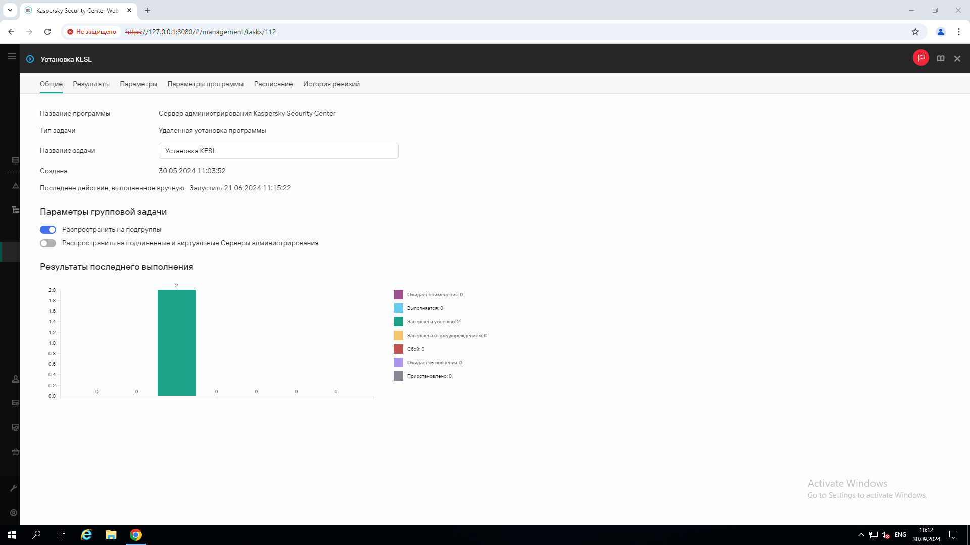Click the address bar URL
Image resolution: width=970 pixels, height=545 pixels.
(201, 32)
